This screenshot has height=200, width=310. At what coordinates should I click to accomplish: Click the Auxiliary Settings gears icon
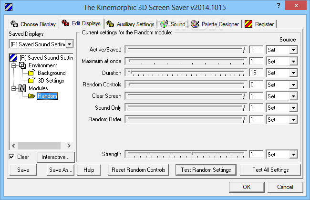(110, 24)
